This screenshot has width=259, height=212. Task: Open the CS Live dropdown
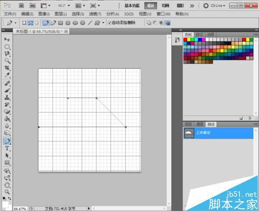pos(214,6)
